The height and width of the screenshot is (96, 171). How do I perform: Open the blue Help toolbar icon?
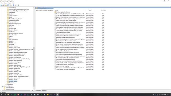pyautogui.click(x=13, y=5)
